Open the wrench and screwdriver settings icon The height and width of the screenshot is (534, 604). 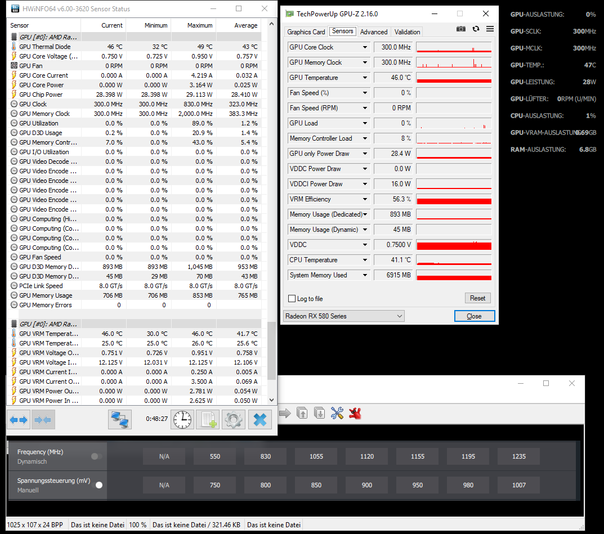[x=337, y=413]
